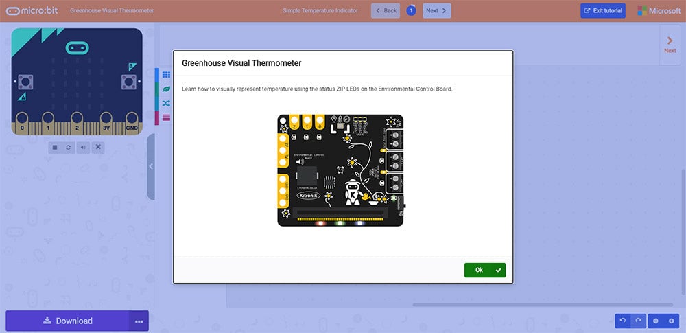The height and width of the screenshot is (333, 686).
Task: Open the leaf environmental blocks category
Action: [x=166, y=89]
